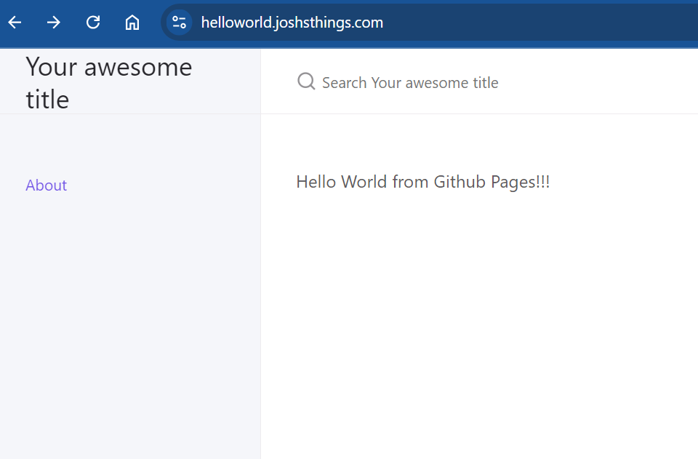Screen dimensions: 698x459
Task: View site information for helloworld.joshsthings.com
Action: (x=179, y=23)
